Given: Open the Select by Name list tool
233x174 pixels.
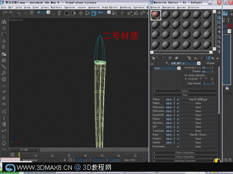Looking at the screenshot, I should tap(60, 13).
